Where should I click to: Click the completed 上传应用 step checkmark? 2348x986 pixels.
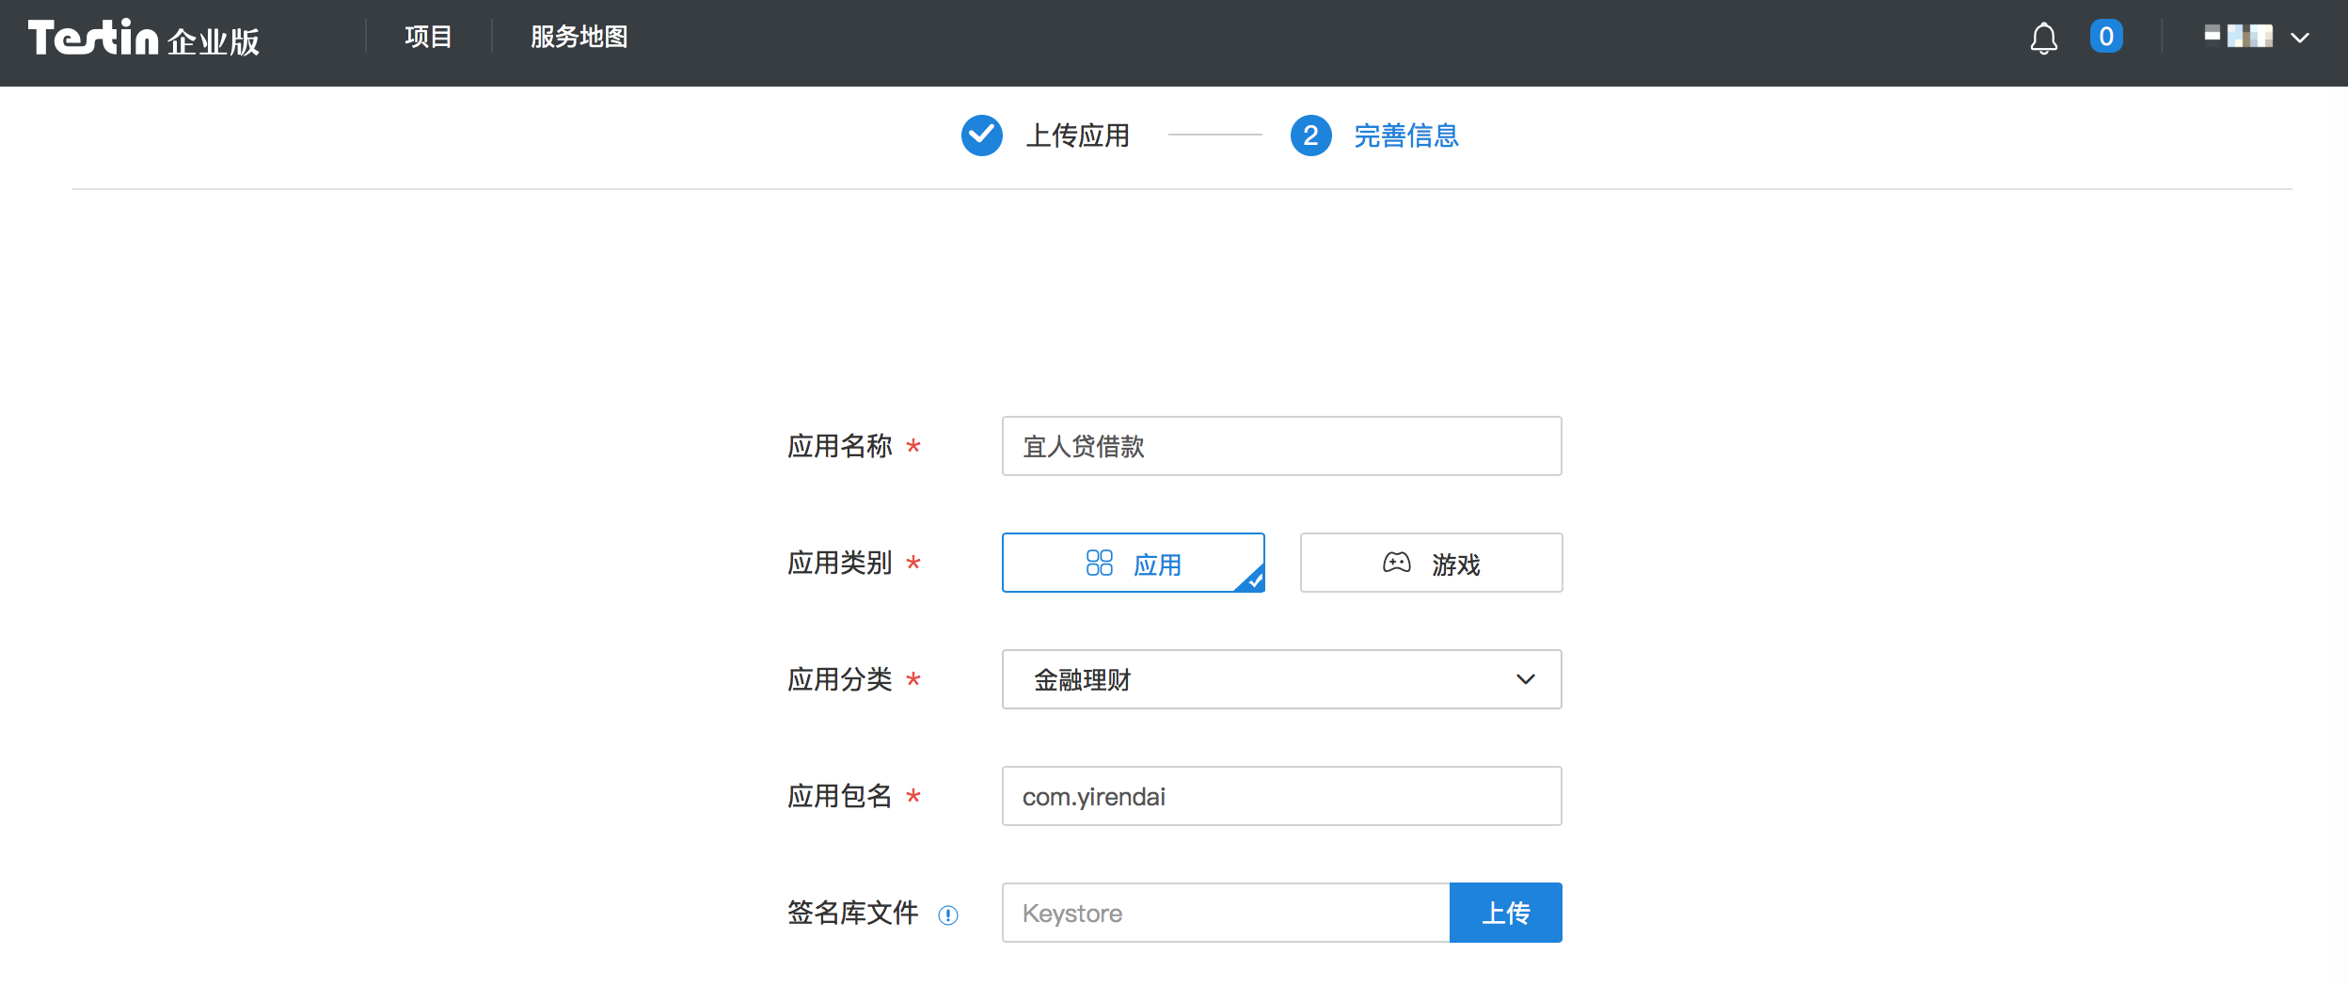[x=982, y=135]
